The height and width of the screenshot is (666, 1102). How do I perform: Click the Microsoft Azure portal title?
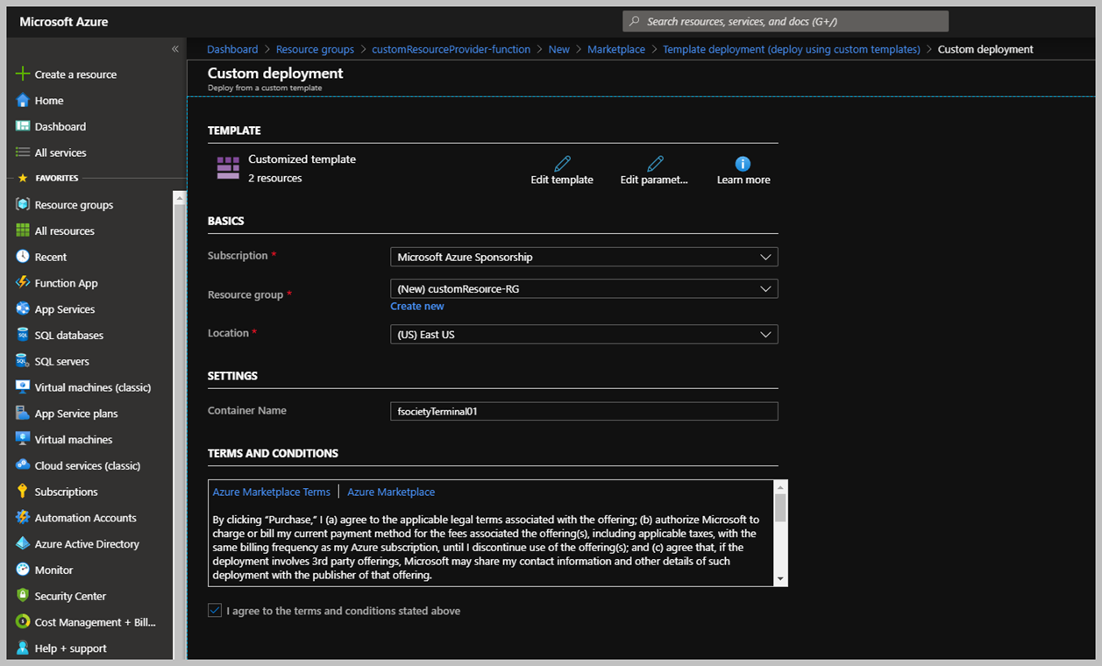tap(64, 22)
